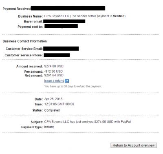Click the Completed status value
The width and height of the screenshot is (163, 154).
point(52,110)
